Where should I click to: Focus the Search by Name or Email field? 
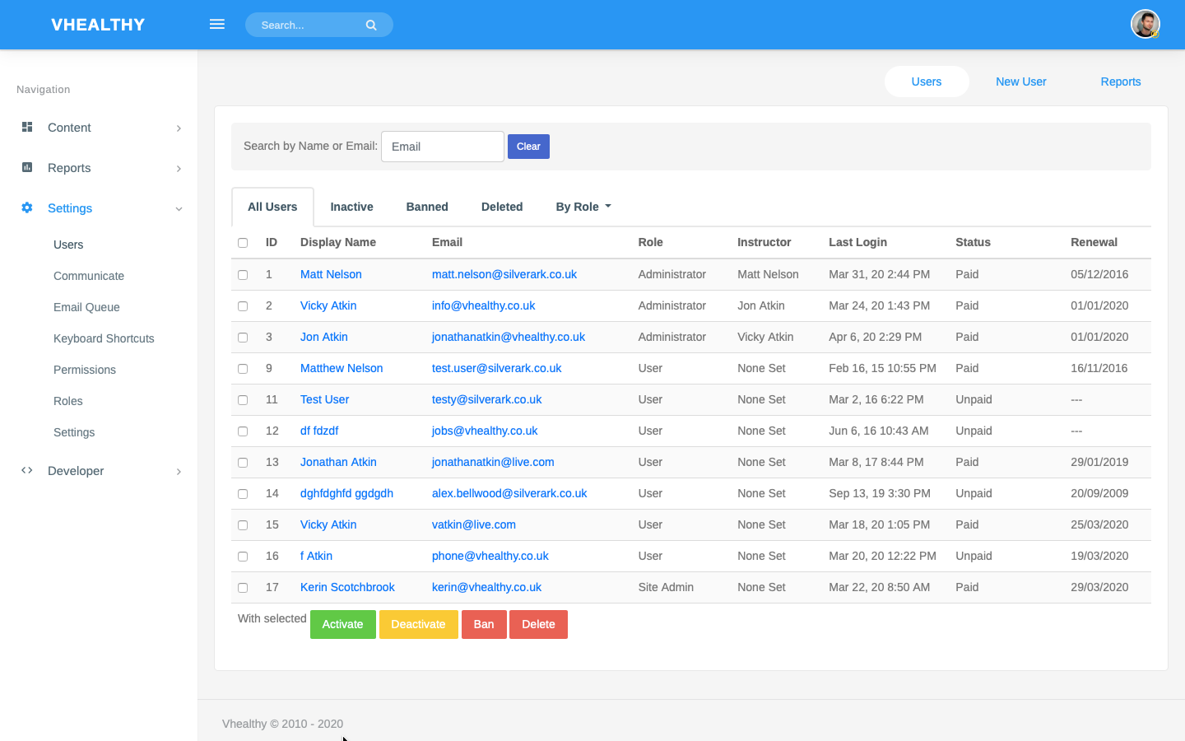click(x=443, y=147)
